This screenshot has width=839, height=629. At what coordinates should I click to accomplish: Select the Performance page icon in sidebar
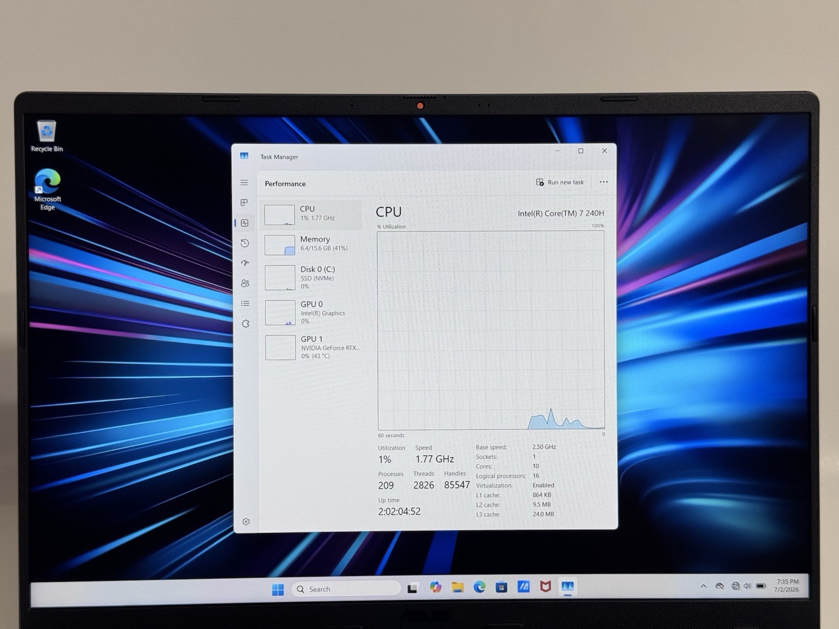coord(244,223)
